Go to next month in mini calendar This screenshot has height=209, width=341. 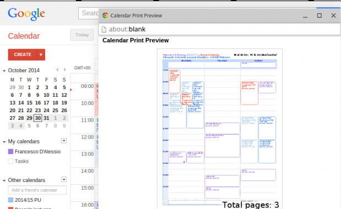pyautogui.click(x=65, y=70)
